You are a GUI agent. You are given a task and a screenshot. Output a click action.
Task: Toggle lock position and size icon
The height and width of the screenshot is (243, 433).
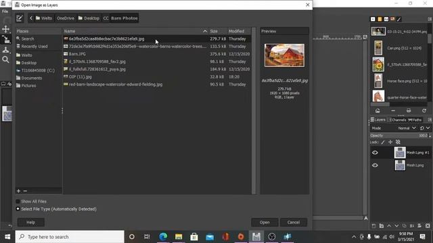coord(390,142)
